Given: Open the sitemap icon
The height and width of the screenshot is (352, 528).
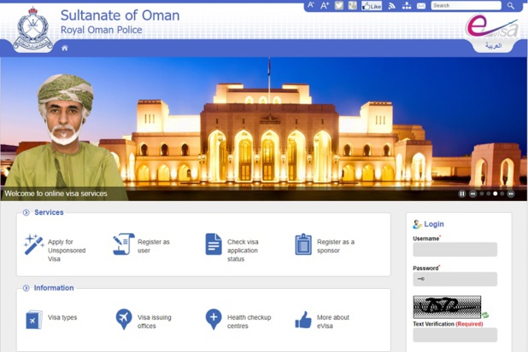Looking at the screenshot, I should (407, 6).
